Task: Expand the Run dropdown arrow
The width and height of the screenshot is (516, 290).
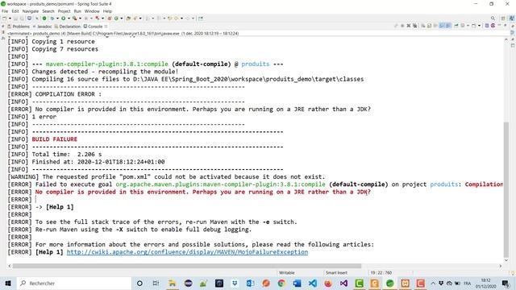Action: 69,19
